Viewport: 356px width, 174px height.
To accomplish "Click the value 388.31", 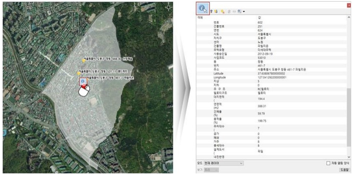I will point(262,106).
